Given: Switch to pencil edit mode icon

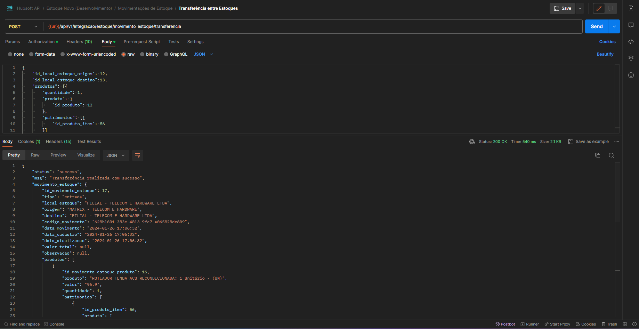Looking at the screenshot, I should (599, 8).
